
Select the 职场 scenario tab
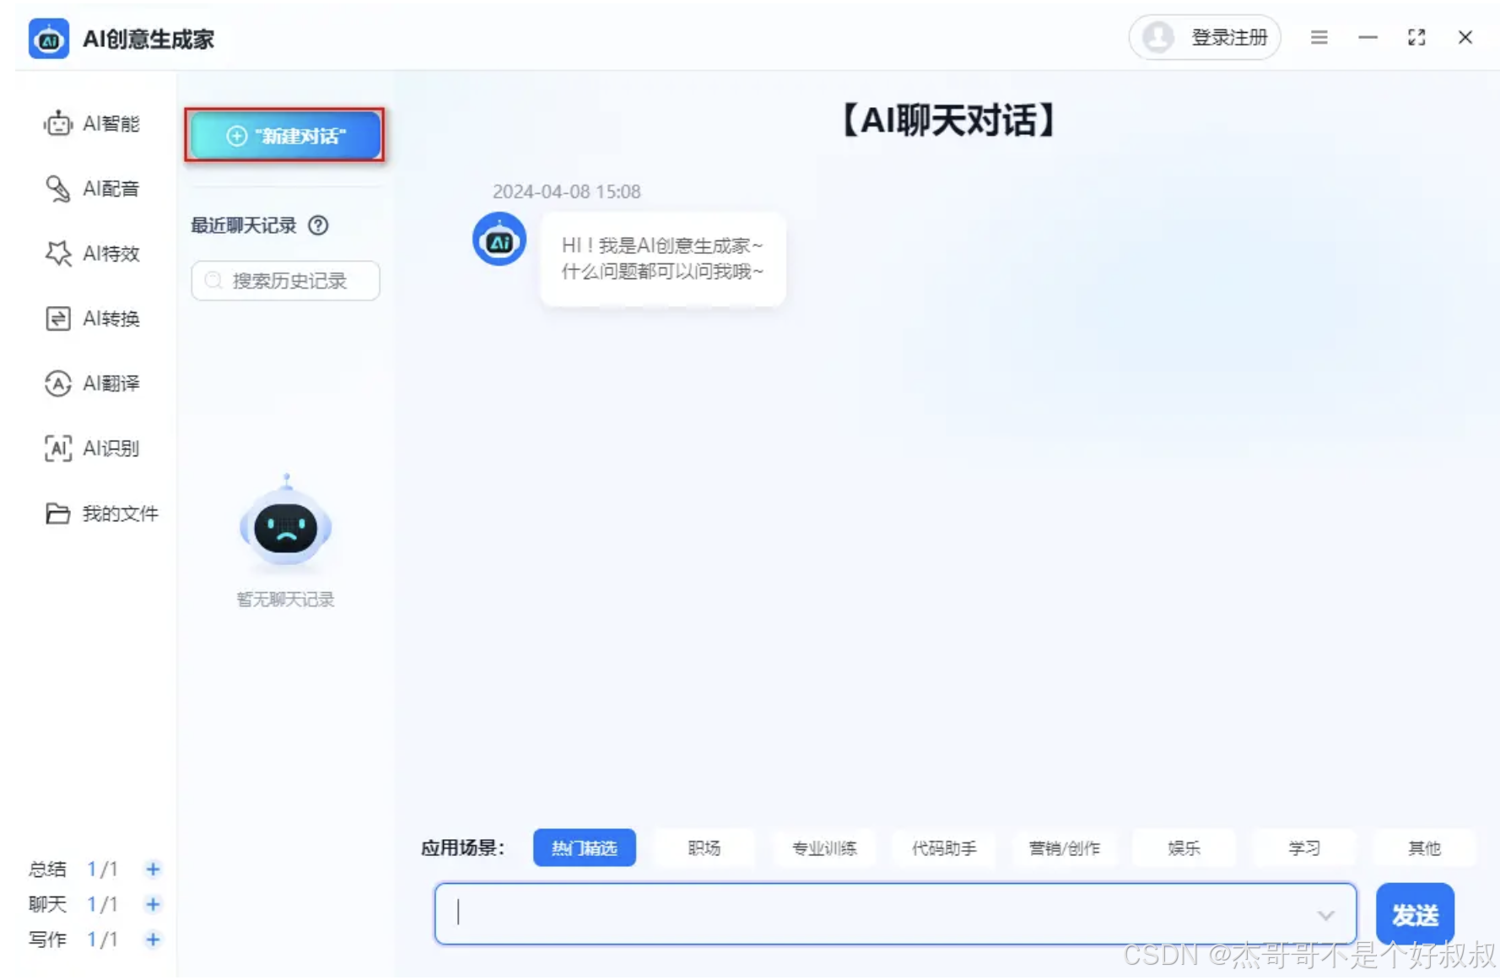coord(704,848)
